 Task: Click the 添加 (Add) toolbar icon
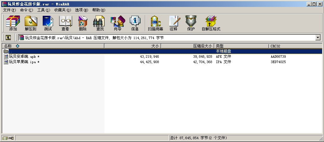[x=13, y=23]
